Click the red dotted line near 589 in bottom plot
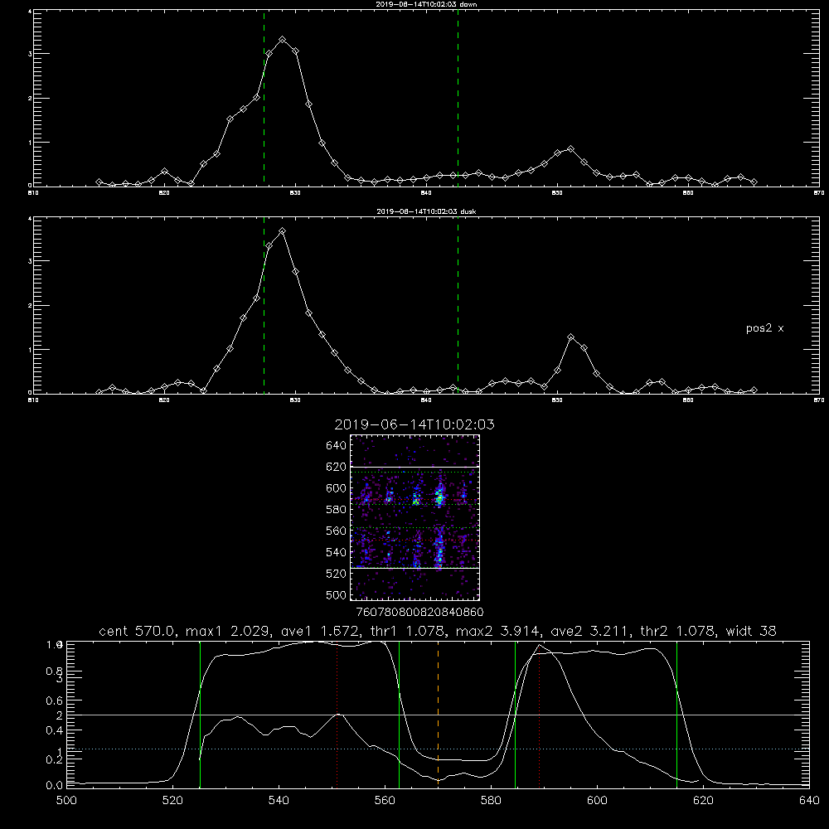Screen dimensions: 829x829 point(540,715)
